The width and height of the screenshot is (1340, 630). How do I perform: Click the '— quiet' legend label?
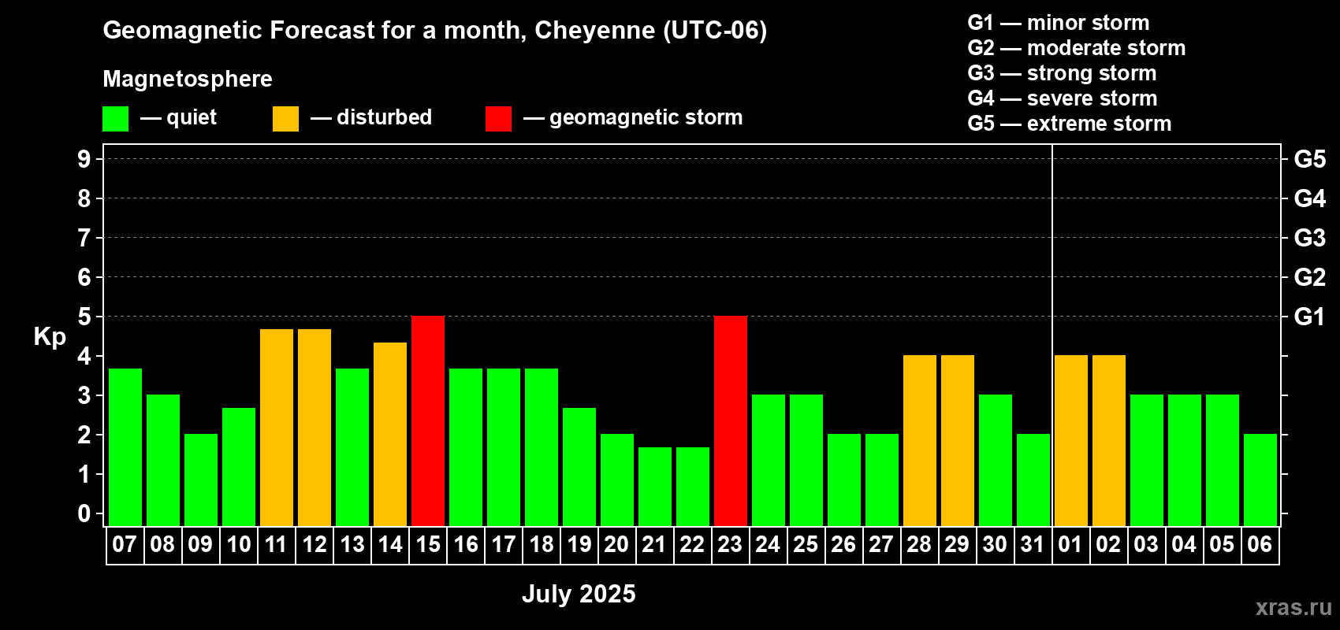(179, 117)
